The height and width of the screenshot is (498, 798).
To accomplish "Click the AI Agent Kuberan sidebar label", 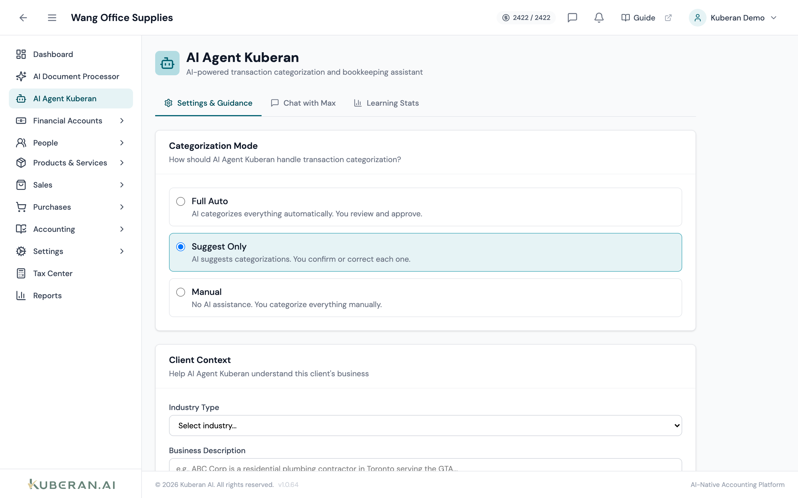I will tap(65, 98).
